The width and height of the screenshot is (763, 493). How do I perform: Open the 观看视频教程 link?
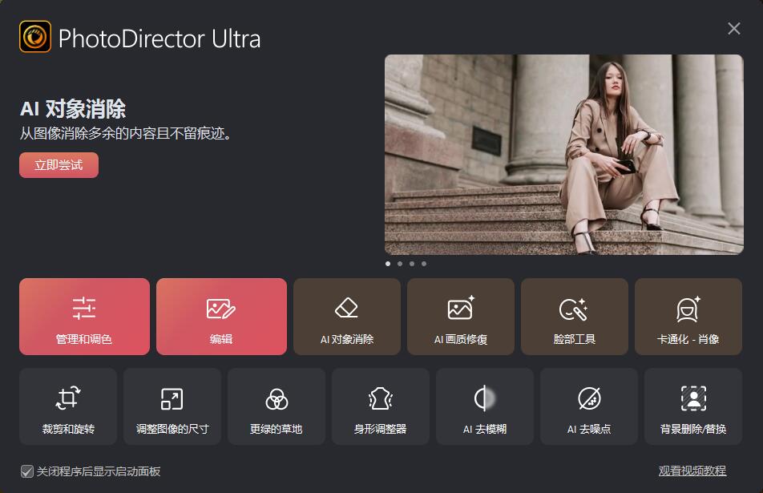(x=692, y=471)
